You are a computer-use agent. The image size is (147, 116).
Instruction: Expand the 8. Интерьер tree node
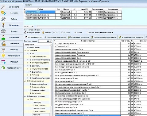point(28,75)
